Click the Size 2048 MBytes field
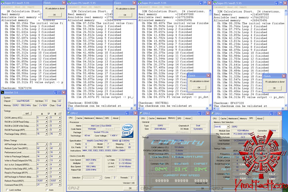Image resolution: width=288 pixels, height=192 pixels. click(160, 129)
